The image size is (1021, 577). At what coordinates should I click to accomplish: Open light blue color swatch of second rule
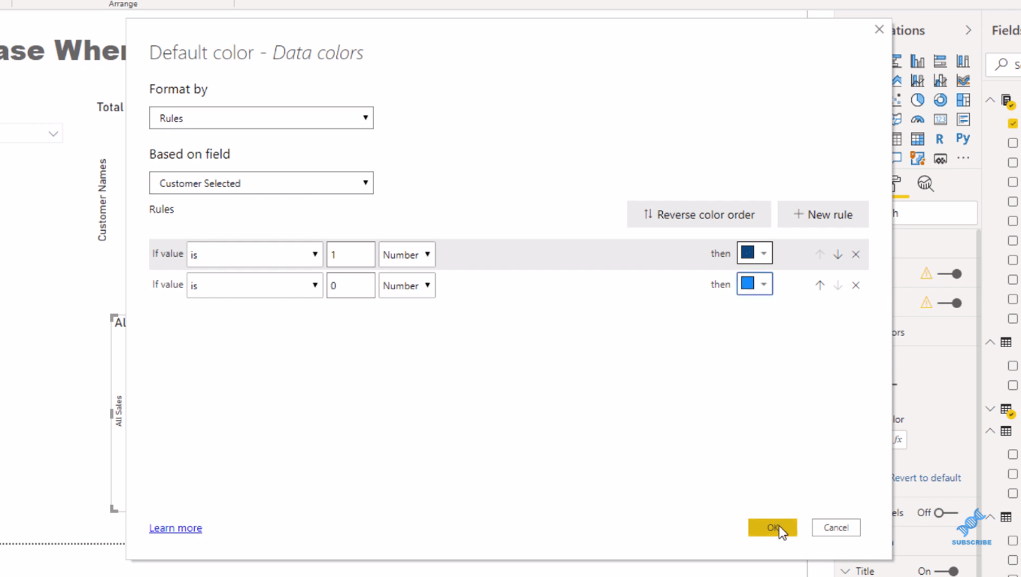coord(755,284)
